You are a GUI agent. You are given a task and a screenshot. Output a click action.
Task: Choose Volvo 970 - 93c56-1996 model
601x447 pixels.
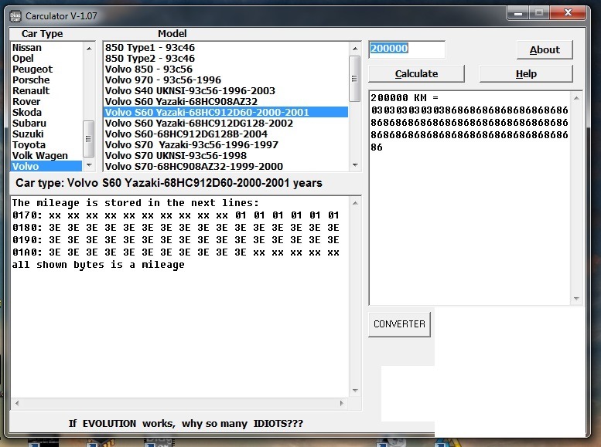point(226,80)
